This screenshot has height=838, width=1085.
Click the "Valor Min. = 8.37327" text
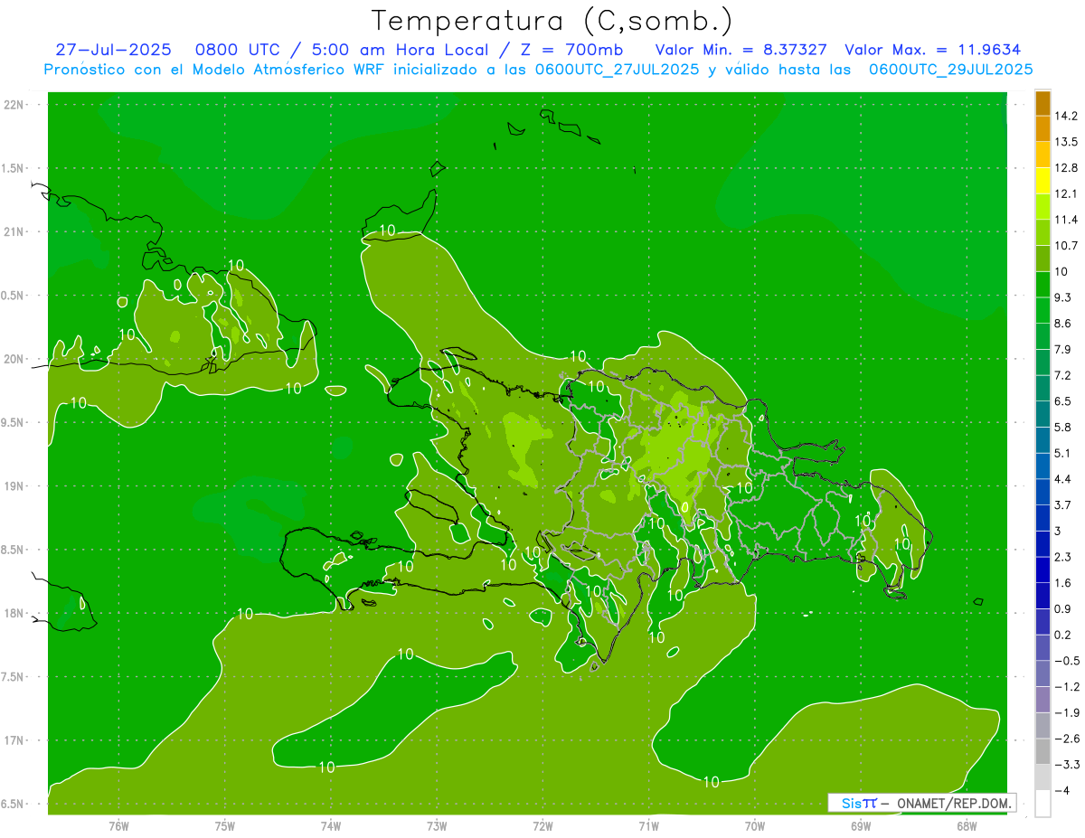pyautogui.click(x=741, y=51)
